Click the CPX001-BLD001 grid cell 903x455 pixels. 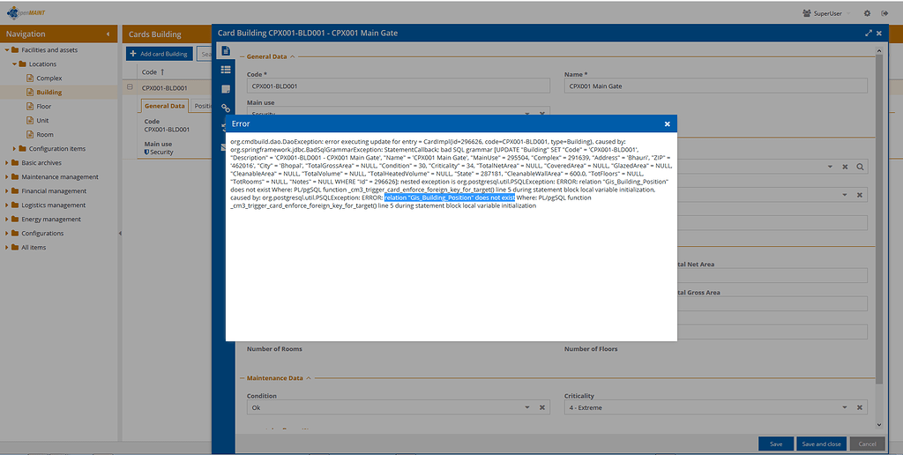click(164, 88)
